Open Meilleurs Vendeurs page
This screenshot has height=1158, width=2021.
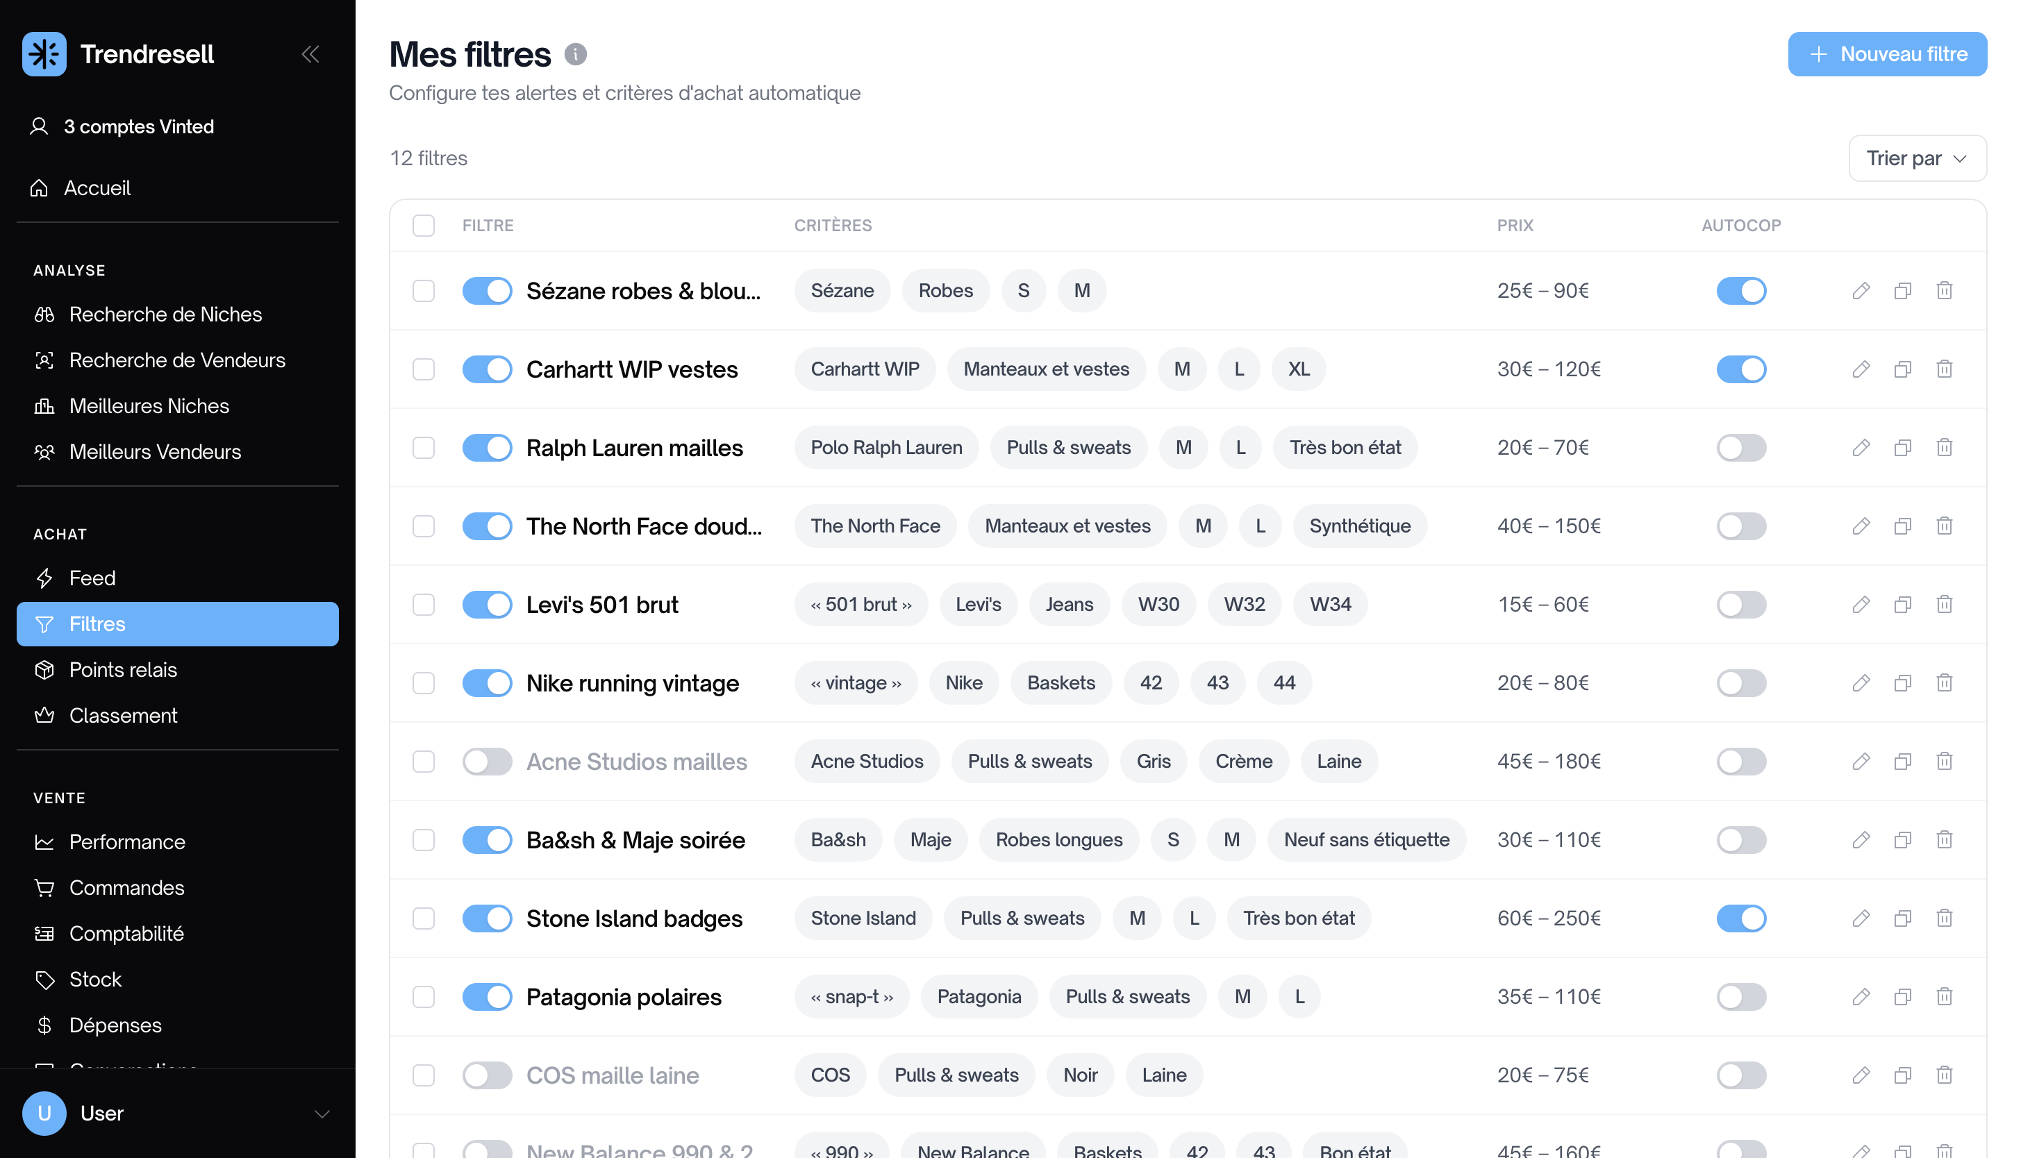point(177,452)
